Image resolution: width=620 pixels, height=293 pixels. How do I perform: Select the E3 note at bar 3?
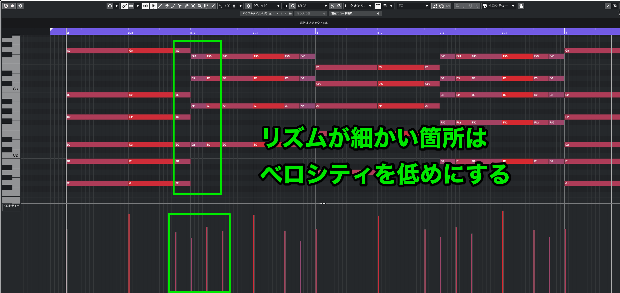(346, 67)
